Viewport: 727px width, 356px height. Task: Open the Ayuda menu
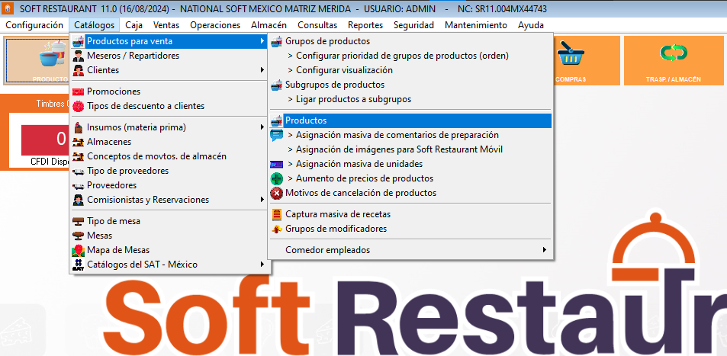[531, 25]
